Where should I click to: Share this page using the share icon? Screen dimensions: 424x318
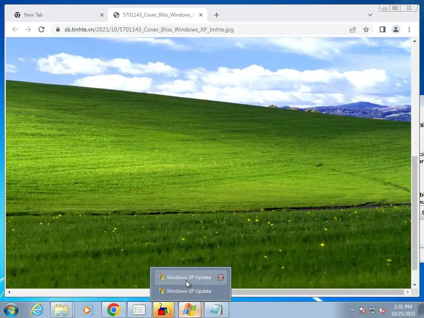pos(353,29)
